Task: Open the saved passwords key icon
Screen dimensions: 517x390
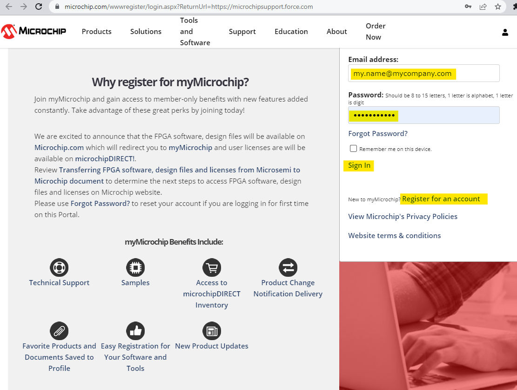Action: point(468,7)
